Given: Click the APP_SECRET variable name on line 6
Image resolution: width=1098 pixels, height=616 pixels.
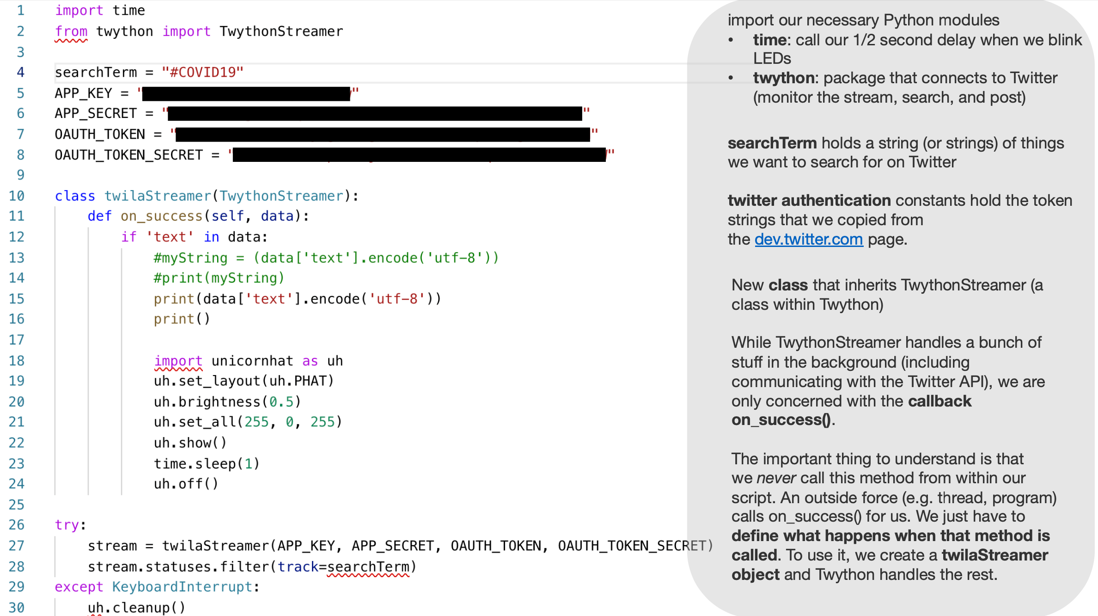Looking at the screenshot, I should click(96, 113).
